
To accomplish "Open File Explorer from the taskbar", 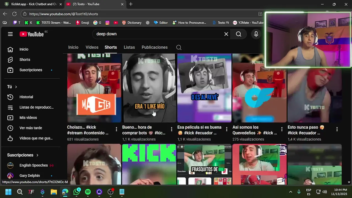I will pos(54,192).
